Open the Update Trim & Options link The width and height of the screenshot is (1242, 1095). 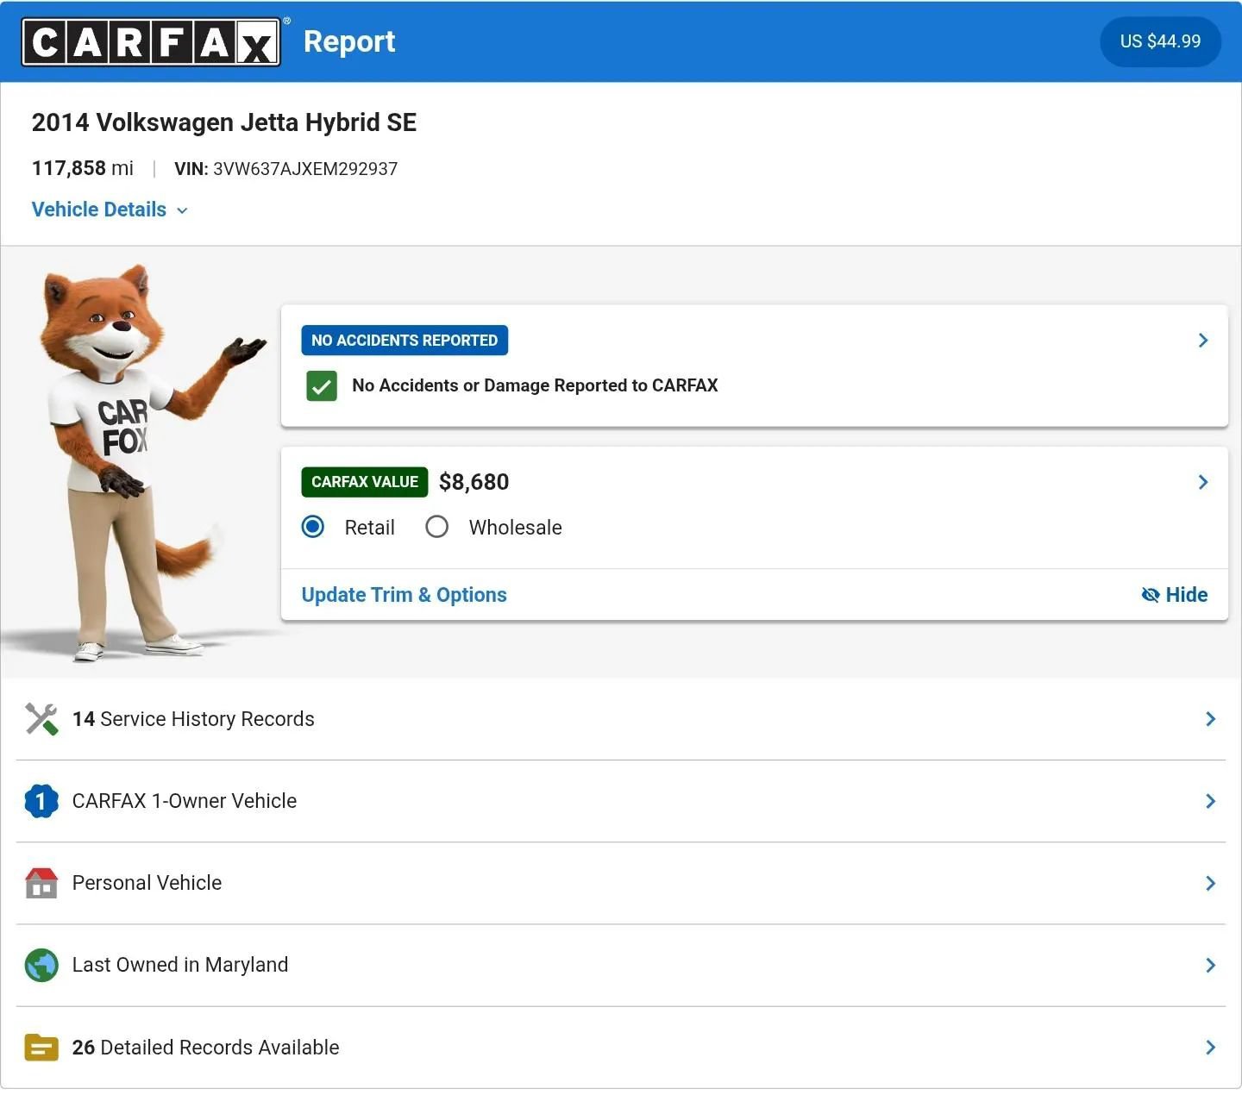click(x=404, y=595)
